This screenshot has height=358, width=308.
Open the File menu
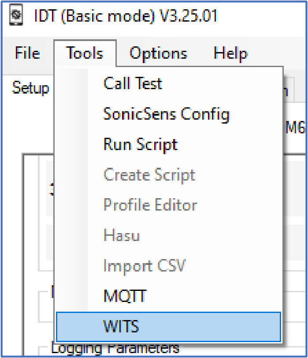(x=28, y=53)
